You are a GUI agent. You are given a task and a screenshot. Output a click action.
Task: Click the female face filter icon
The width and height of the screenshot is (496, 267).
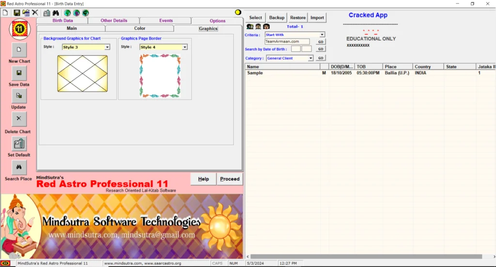point(266,27)
